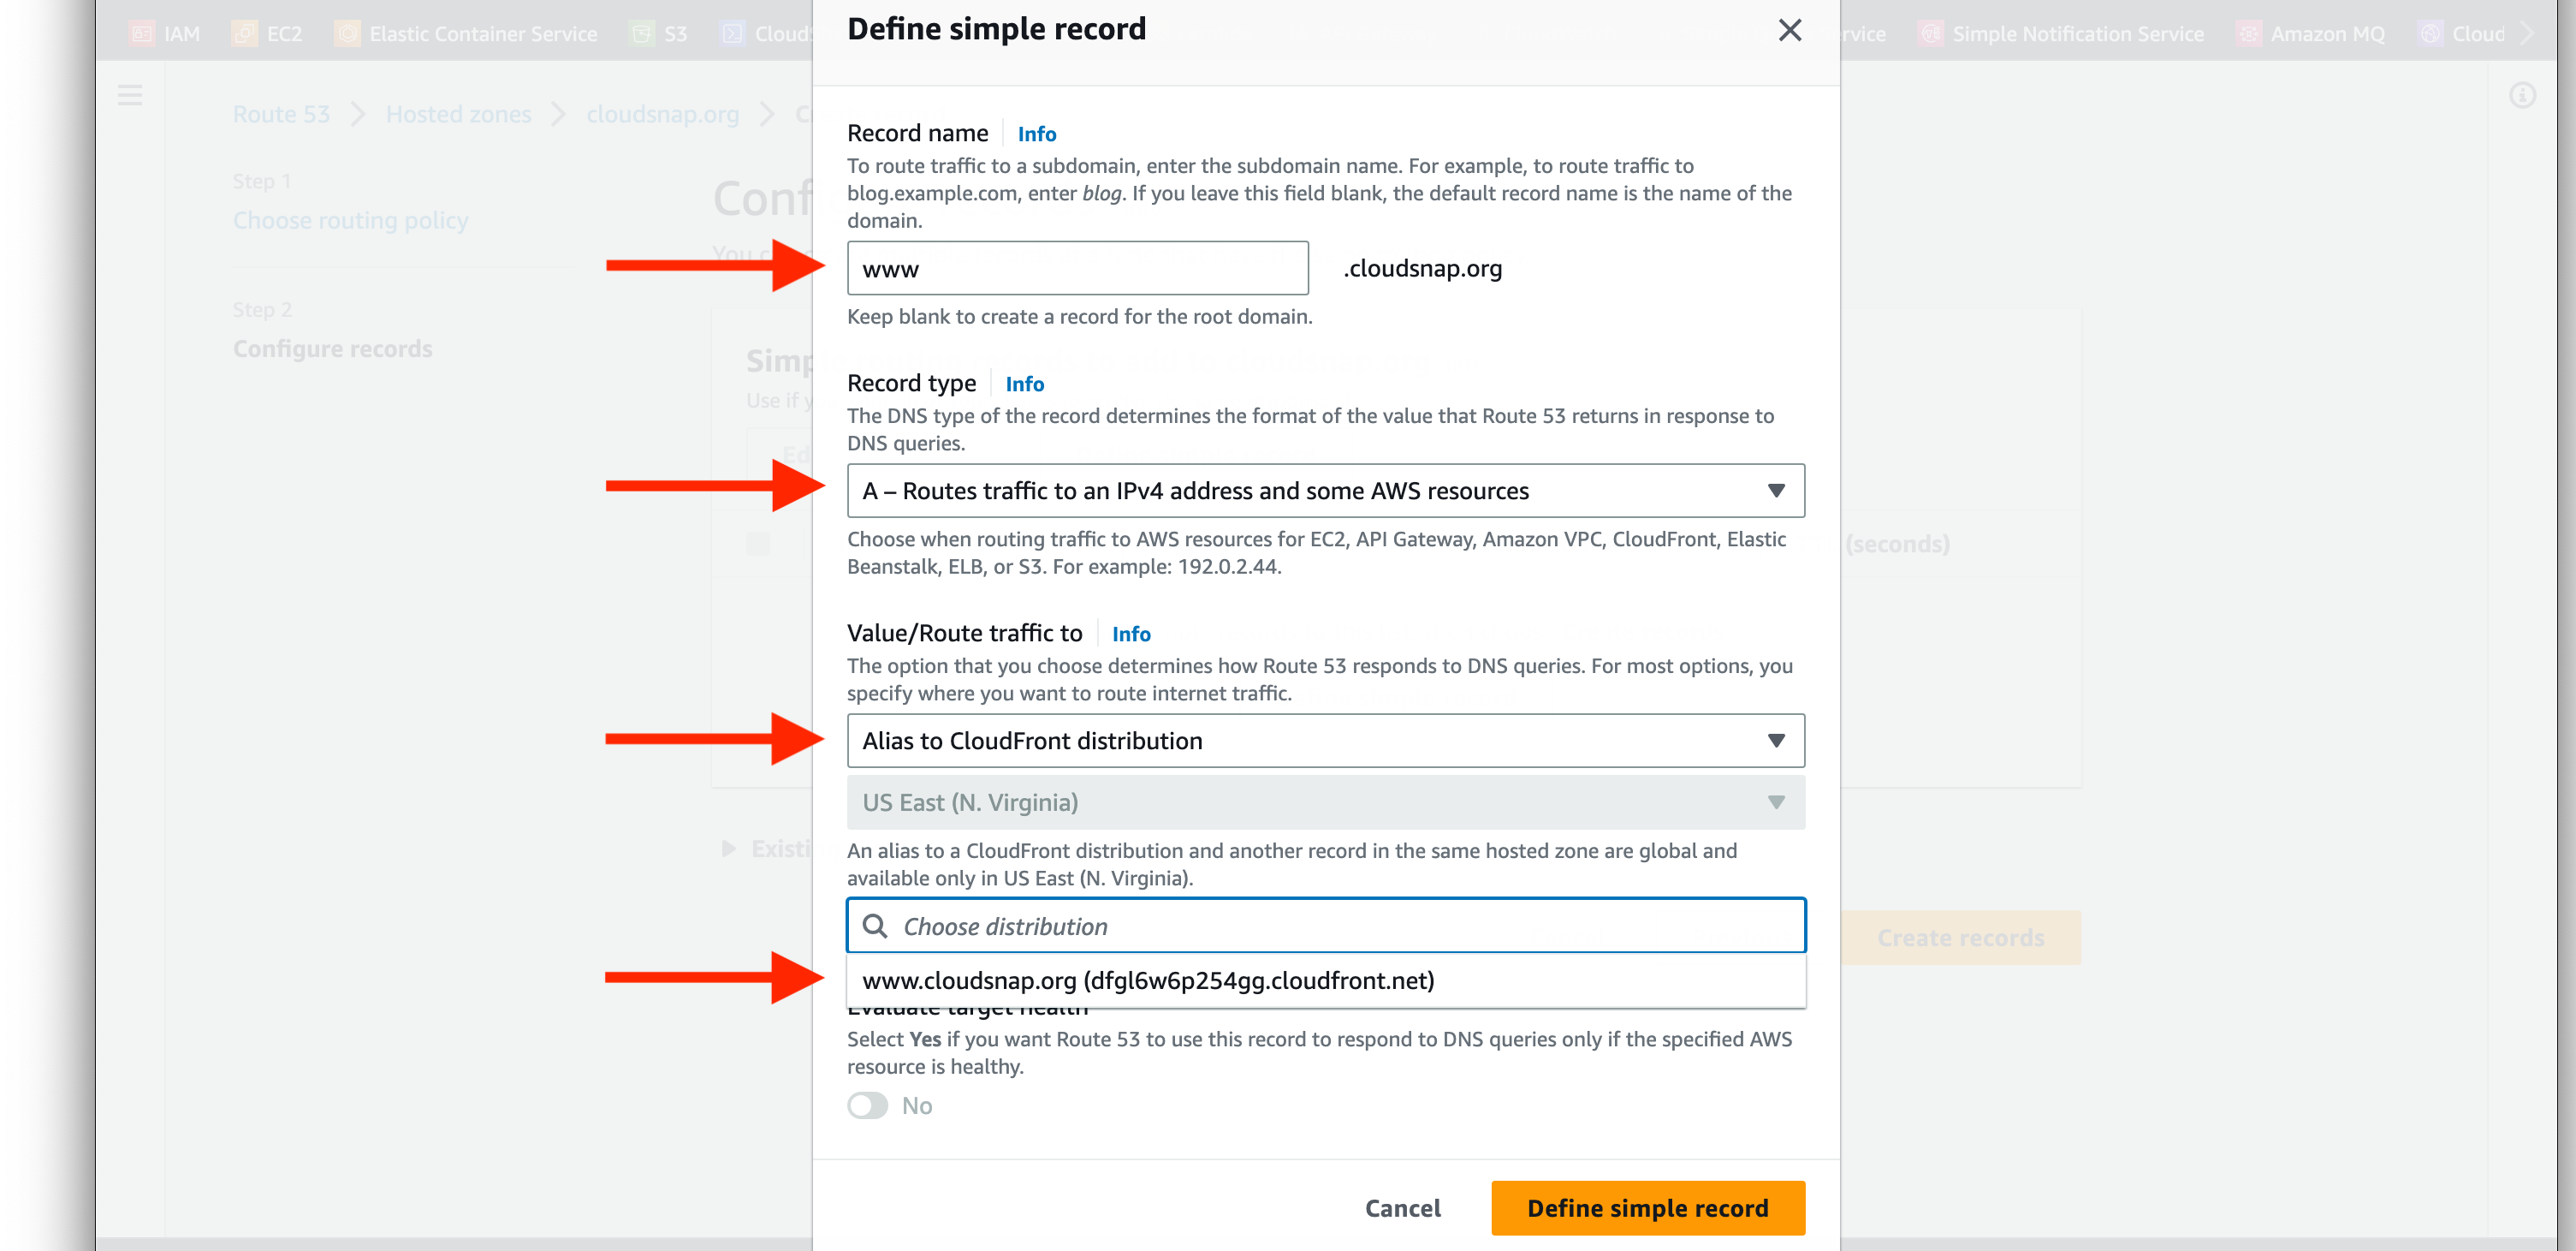The height and width of the screenshot is (1251, 2576).
Task: Open the IAM service shortcut icon
Action: [143, 34]
